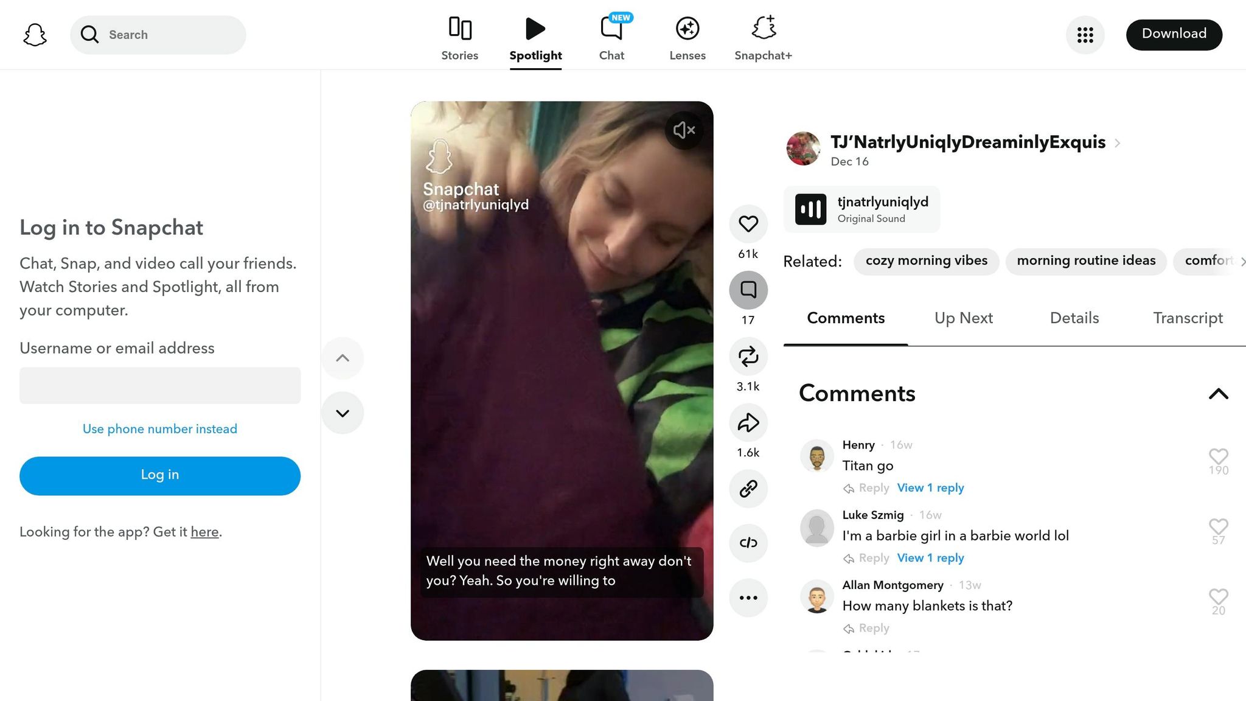Select Use phone number instead

159,428
